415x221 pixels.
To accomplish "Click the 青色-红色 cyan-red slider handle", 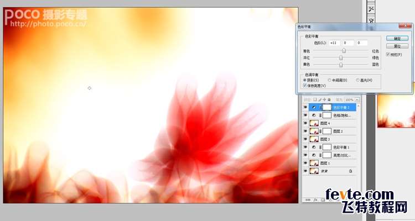I will point(344,50).
